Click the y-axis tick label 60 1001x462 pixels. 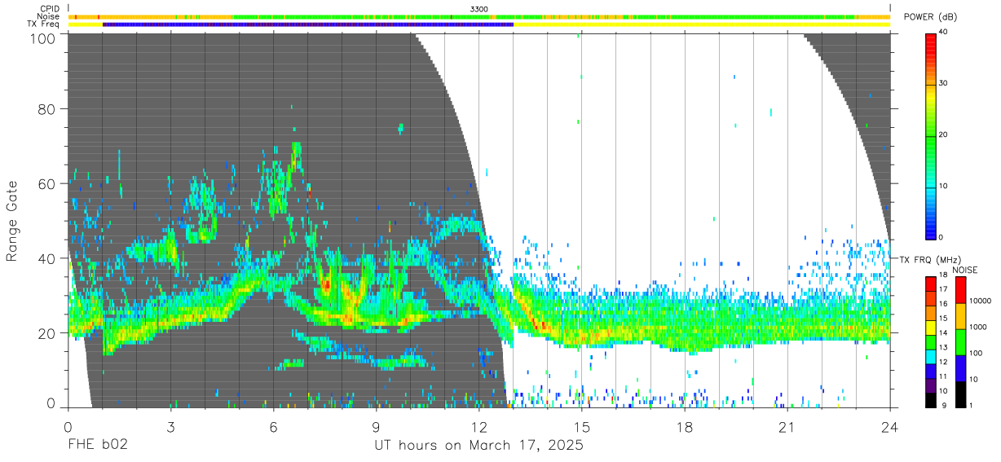pos(47,183)
